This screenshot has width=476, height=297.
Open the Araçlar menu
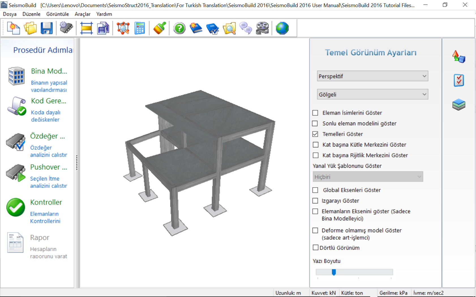(x=82, y=14)
